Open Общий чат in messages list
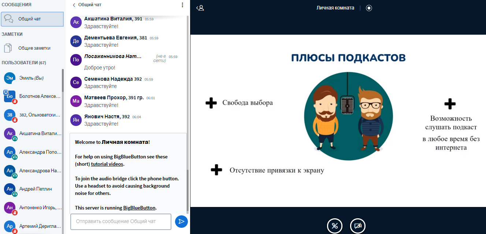 coord(32,19)
